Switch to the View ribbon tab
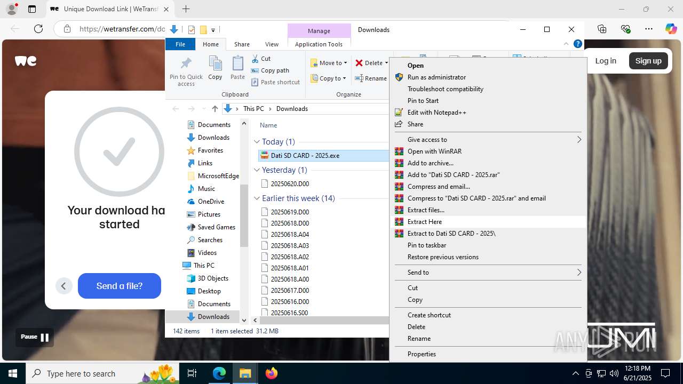The image size is (683, 384). (x=272, y=44)
